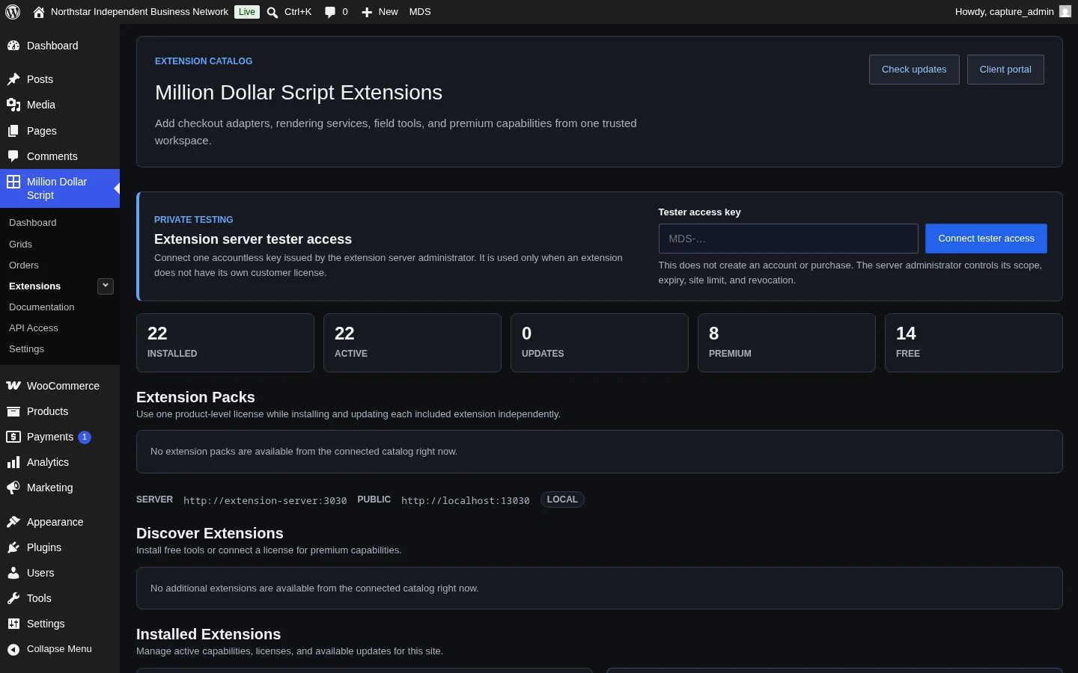Viewport: 1078px width, 673px height.
Task: Click the Users person icon
Action: point(13,573)
